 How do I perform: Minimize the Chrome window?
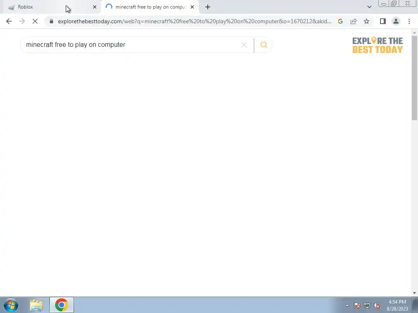click(x=384, y=3)
